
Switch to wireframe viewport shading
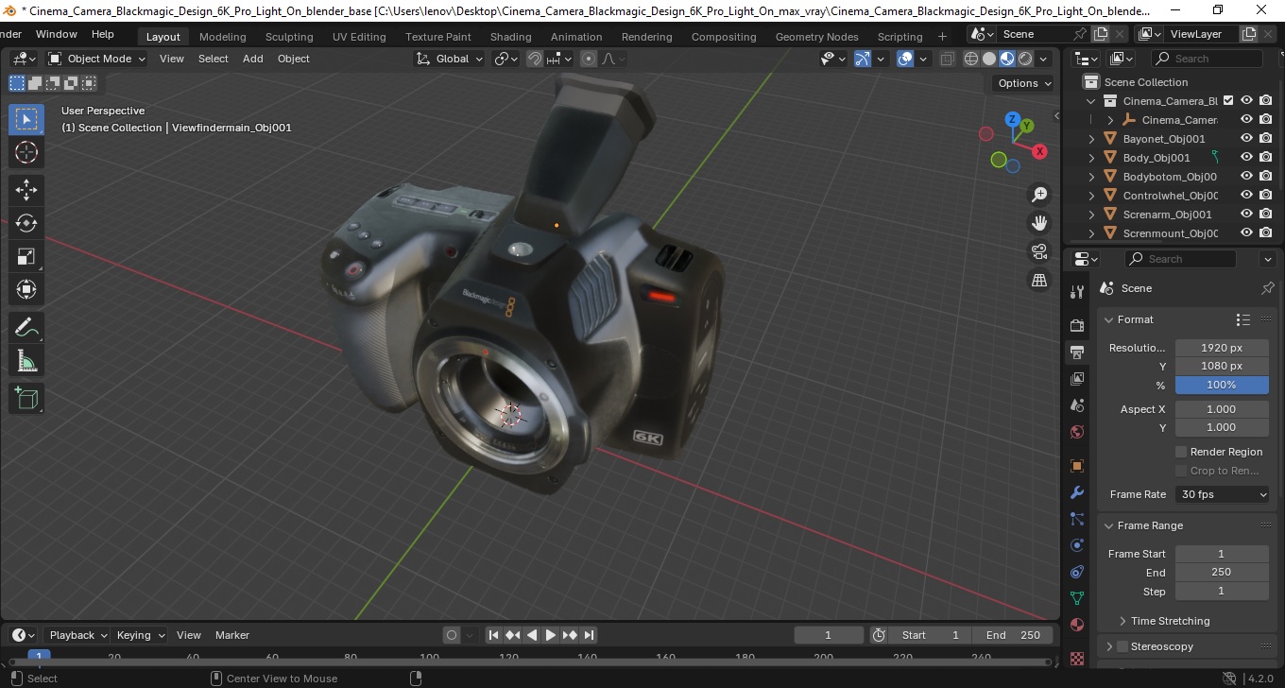tap(971, 59)
